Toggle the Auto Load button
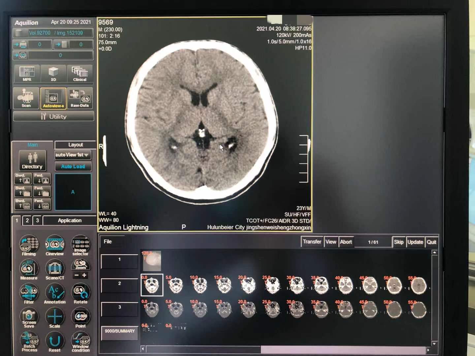The height and width of the screenshot is (356, 475). (73, 166)
